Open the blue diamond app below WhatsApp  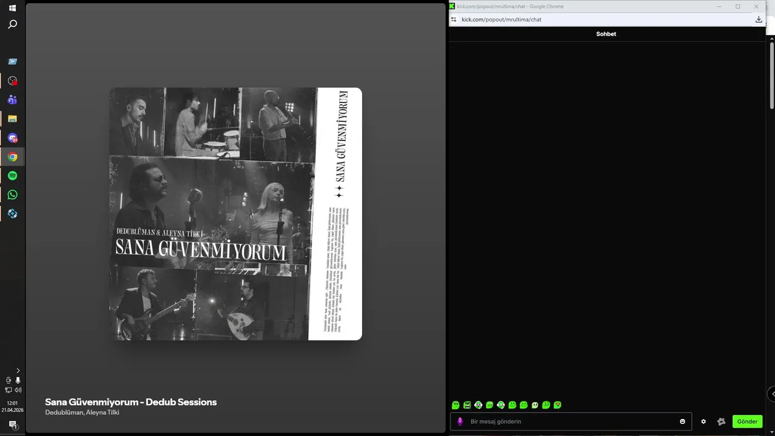(x=12, y=214)
